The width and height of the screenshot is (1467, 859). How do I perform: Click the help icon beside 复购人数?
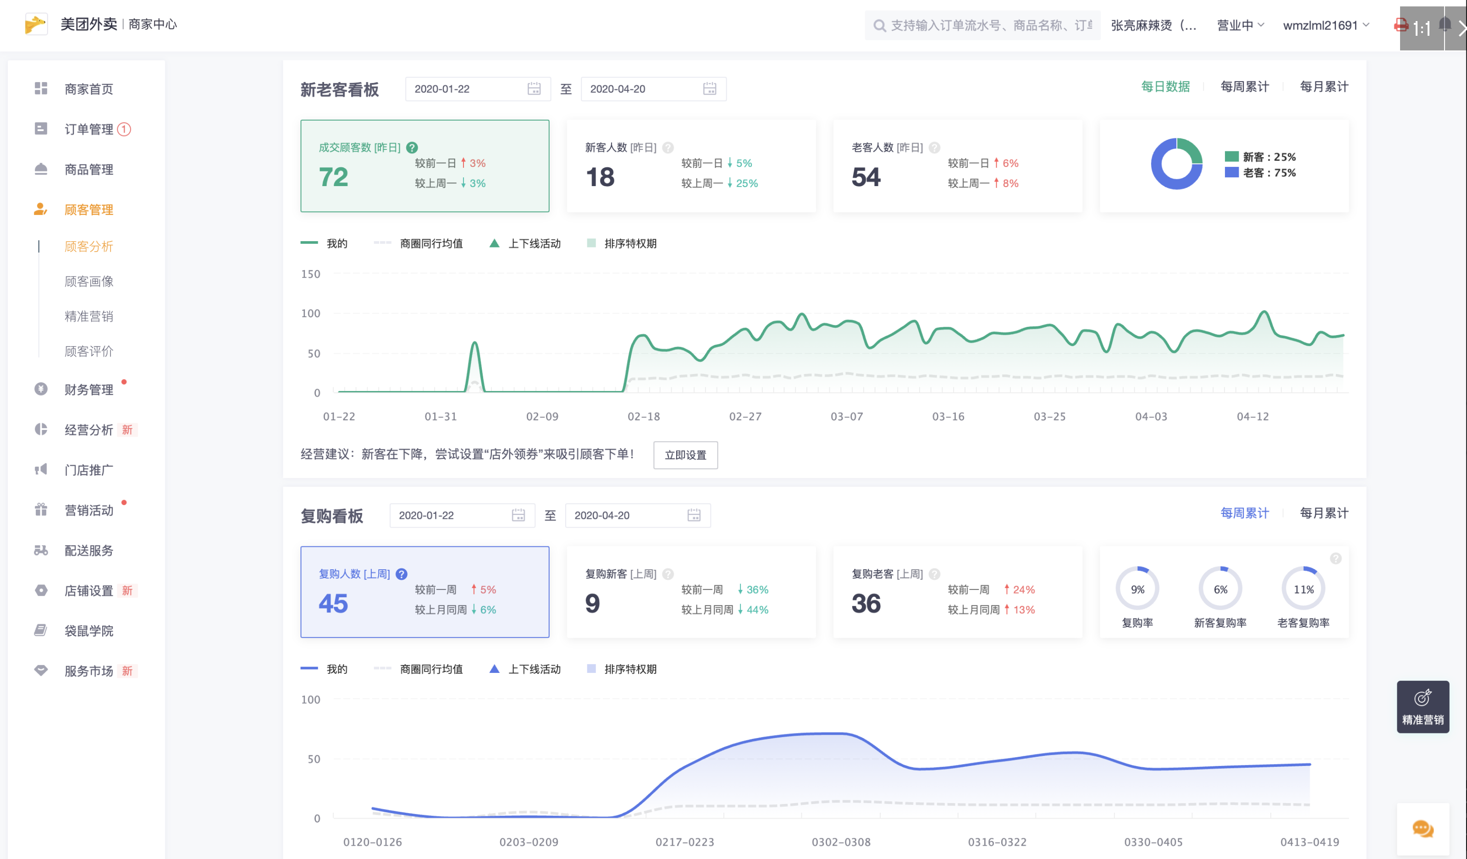point(402,574)
